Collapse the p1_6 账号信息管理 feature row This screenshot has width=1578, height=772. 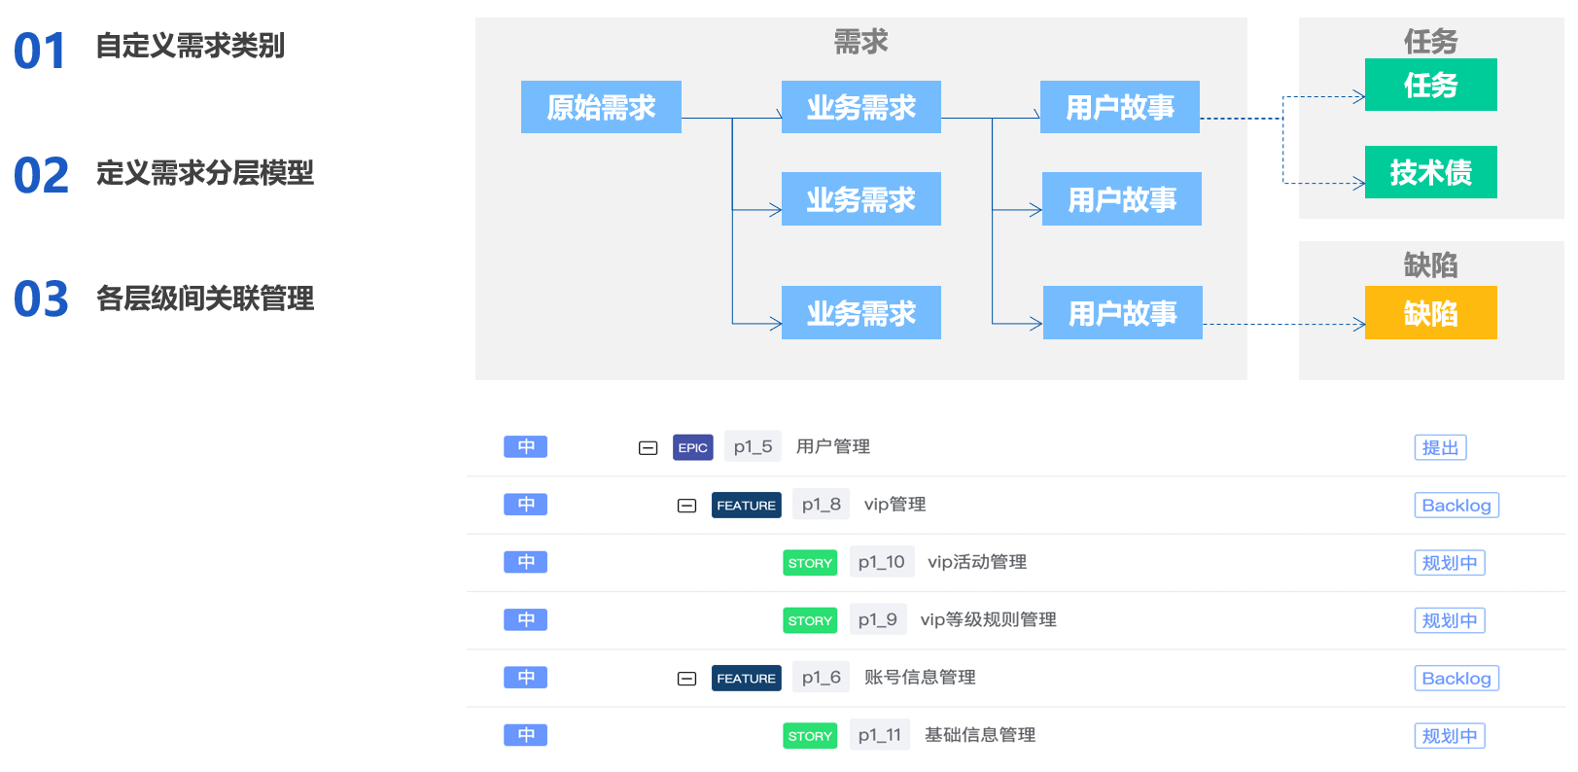click(686, 679)
